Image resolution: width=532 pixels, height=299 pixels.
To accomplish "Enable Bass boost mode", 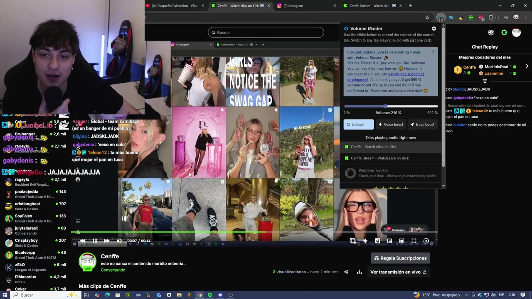I will [x=422, y=125].
